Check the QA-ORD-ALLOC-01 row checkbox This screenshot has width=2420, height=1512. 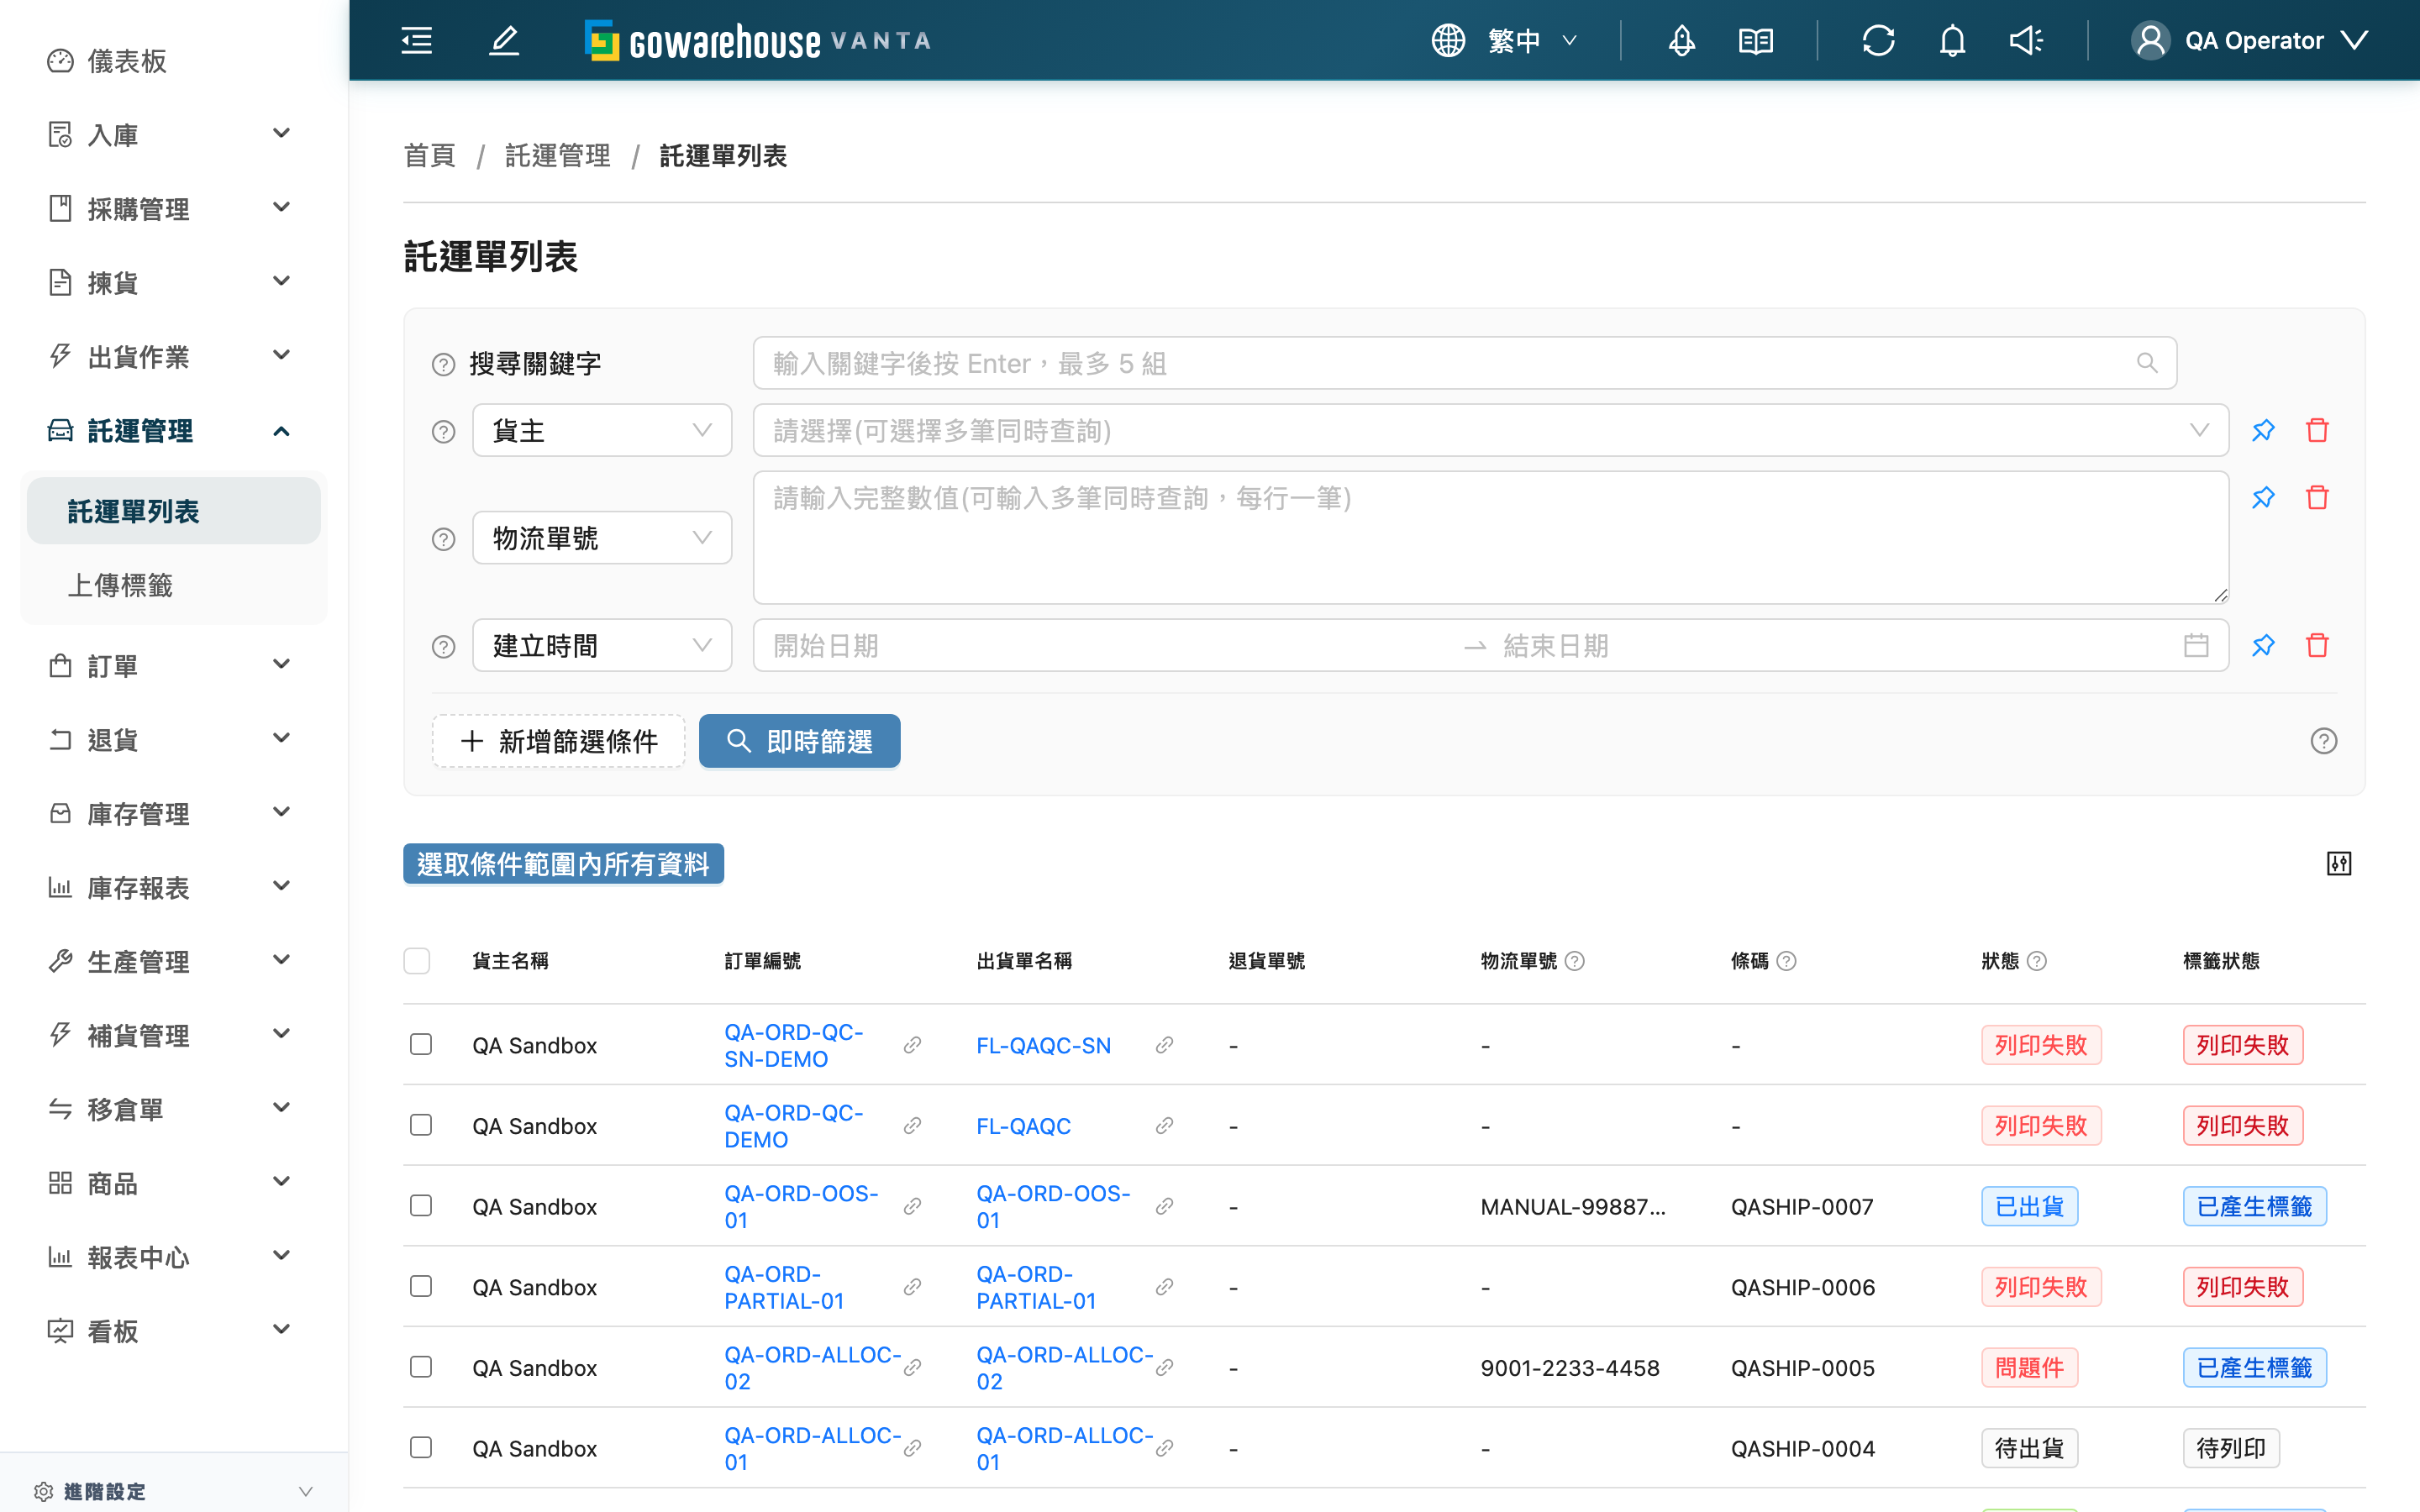click(x=421, y=1447)
